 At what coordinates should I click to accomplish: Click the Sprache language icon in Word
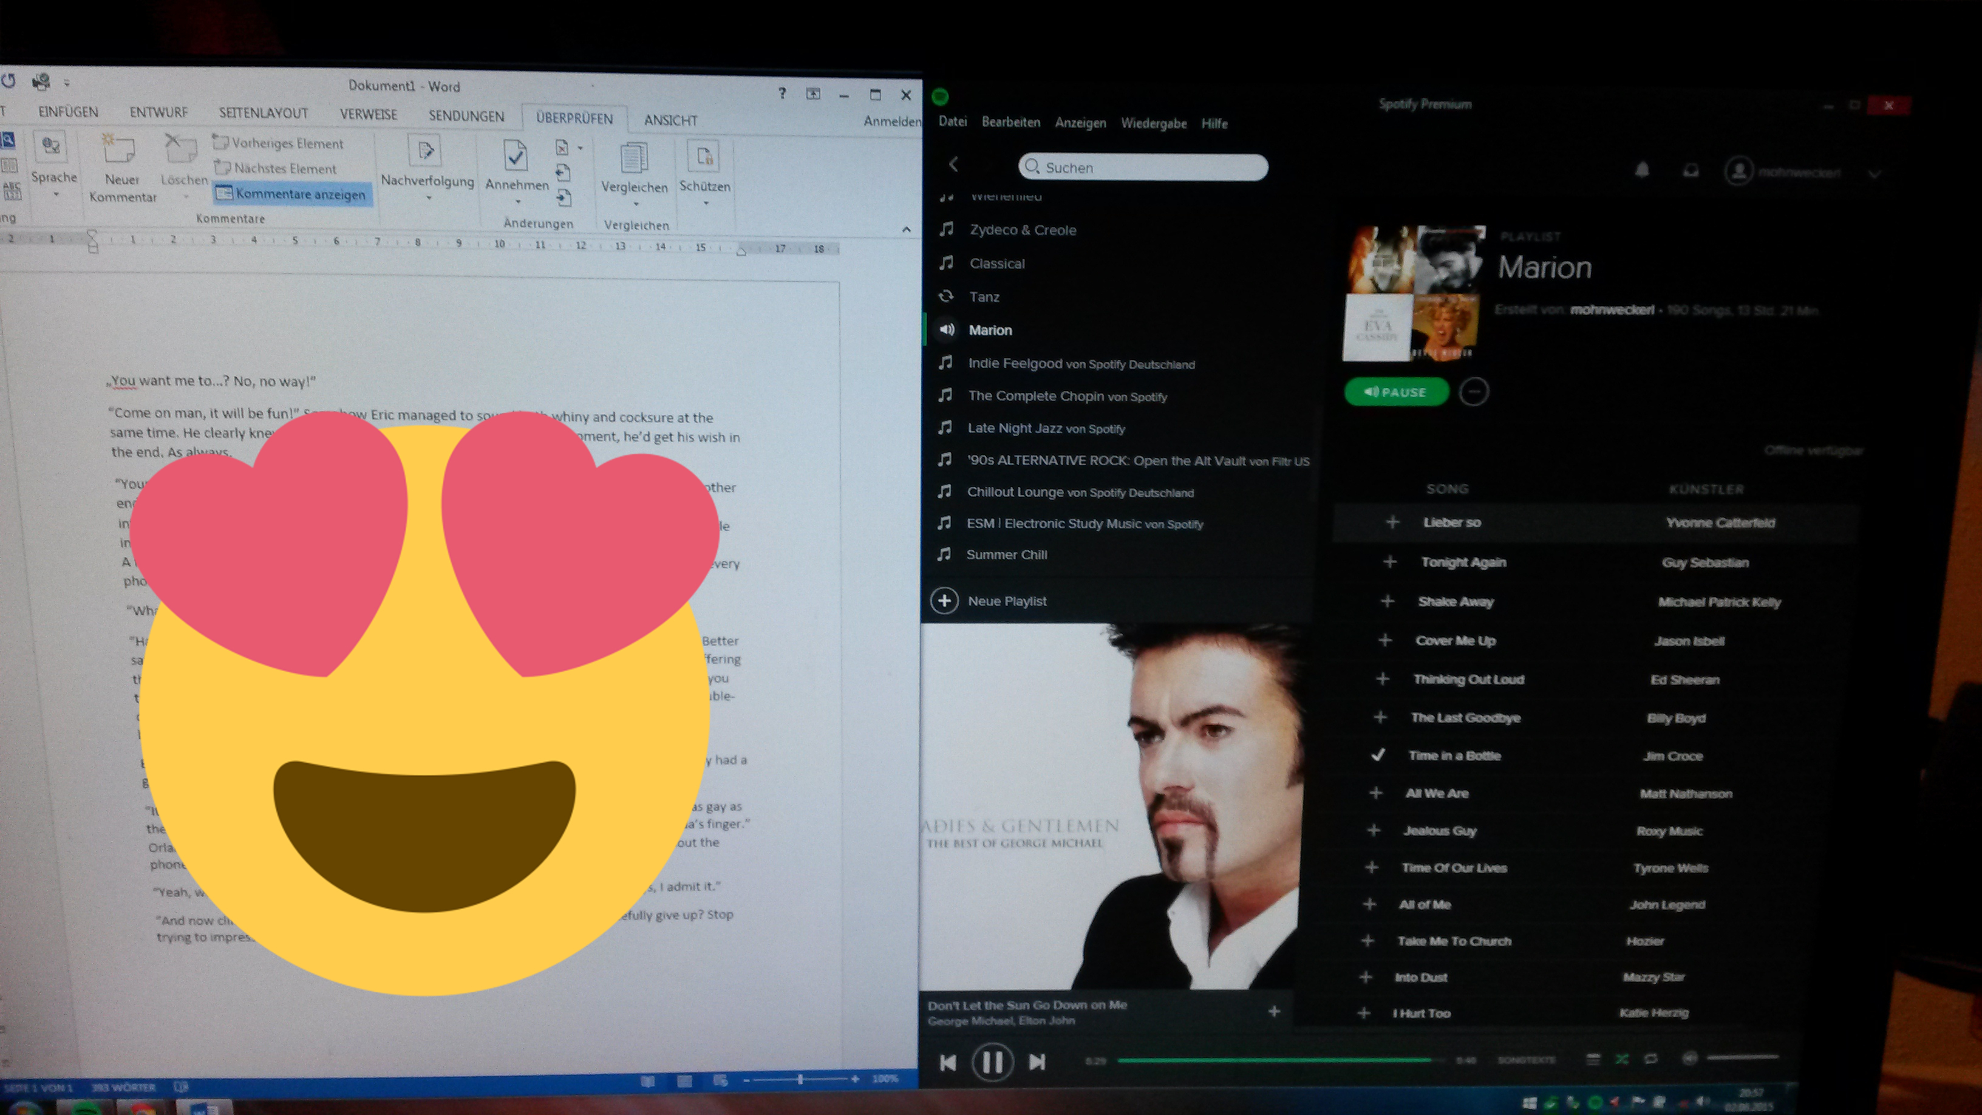[52, 147]
